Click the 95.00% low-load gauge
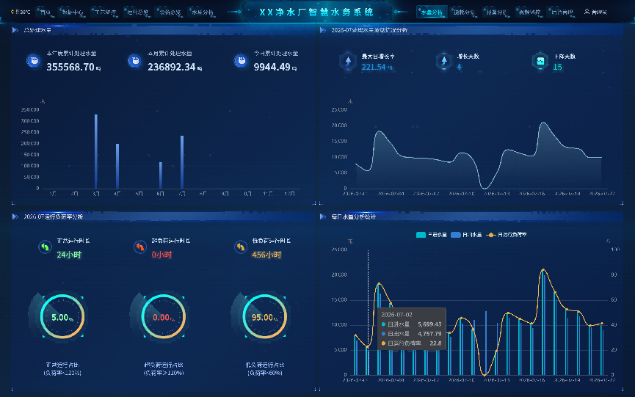 tap(265, 317)
